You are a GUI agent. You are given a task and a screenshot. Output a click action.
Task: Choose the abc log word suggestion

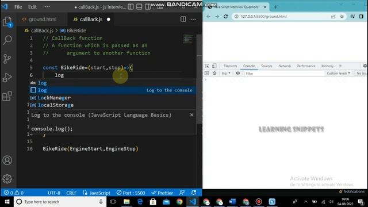click(x=113, y=83)
